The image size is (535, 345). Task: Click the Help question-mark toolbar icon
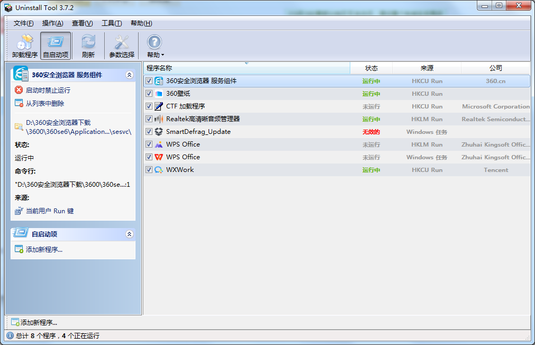click(x=154, y=42)
